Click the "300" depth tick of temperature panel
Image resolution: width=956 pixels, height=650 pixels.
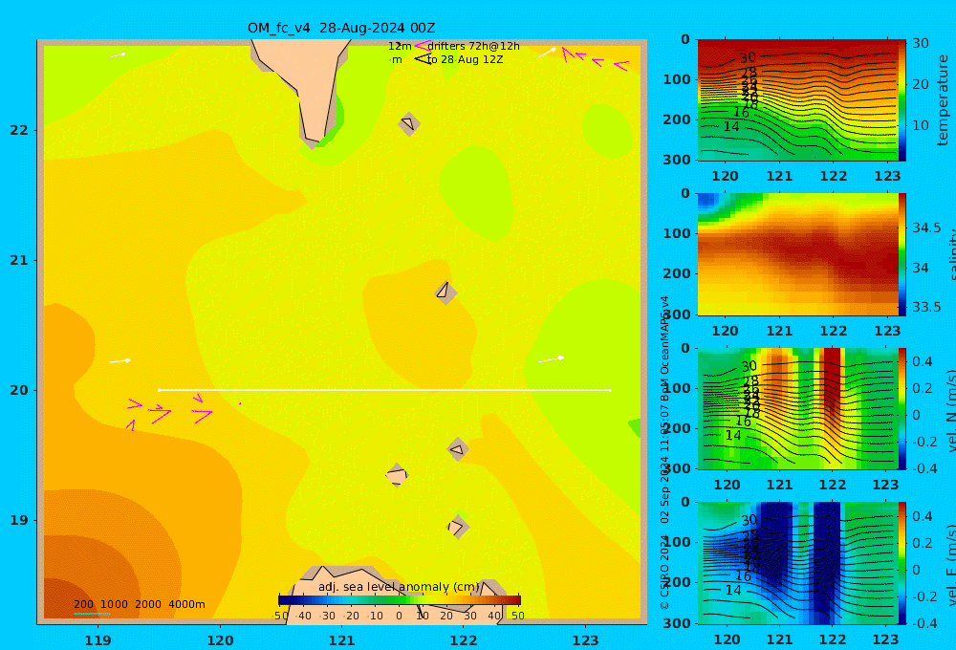677,160
